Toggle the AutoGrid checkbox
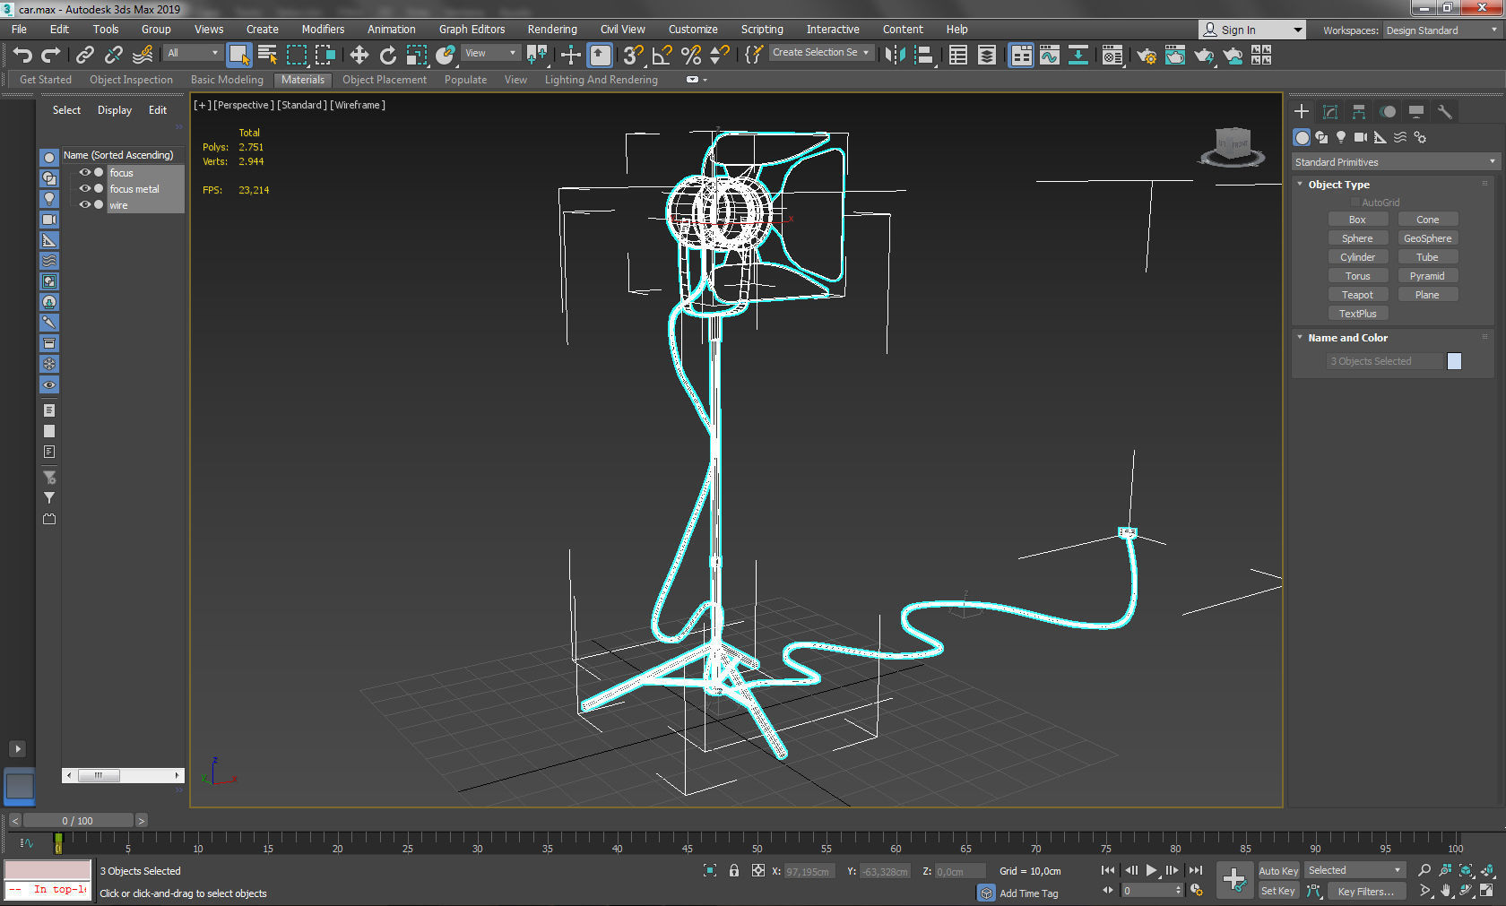 [x=1355, y=203]
